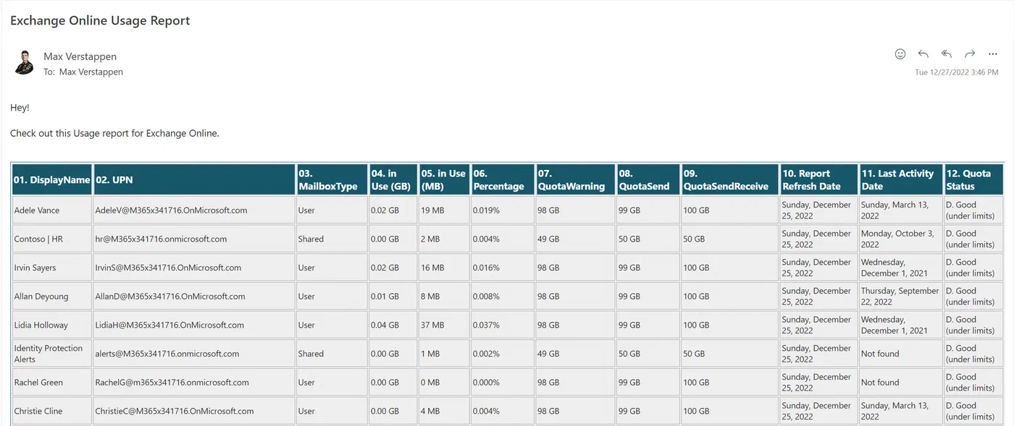Viewport: 1014px width, 426px height.
Task: Click AdeleV@M365x341716.OnMicrosoft.com address
Action: [x=171, y=210]
